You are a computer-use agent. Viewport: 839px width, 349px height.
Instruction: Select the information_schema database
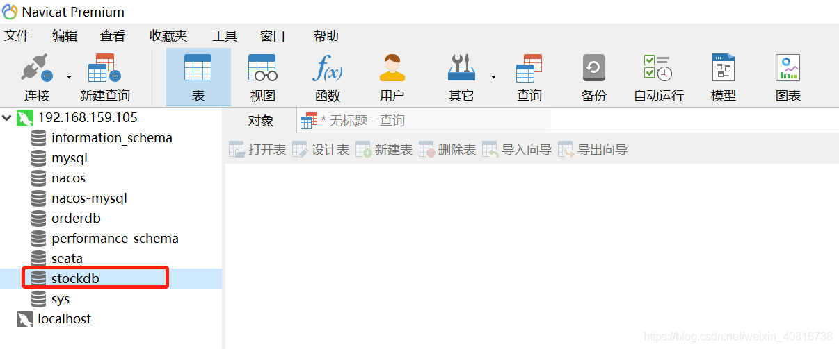(x=111, y=137)
